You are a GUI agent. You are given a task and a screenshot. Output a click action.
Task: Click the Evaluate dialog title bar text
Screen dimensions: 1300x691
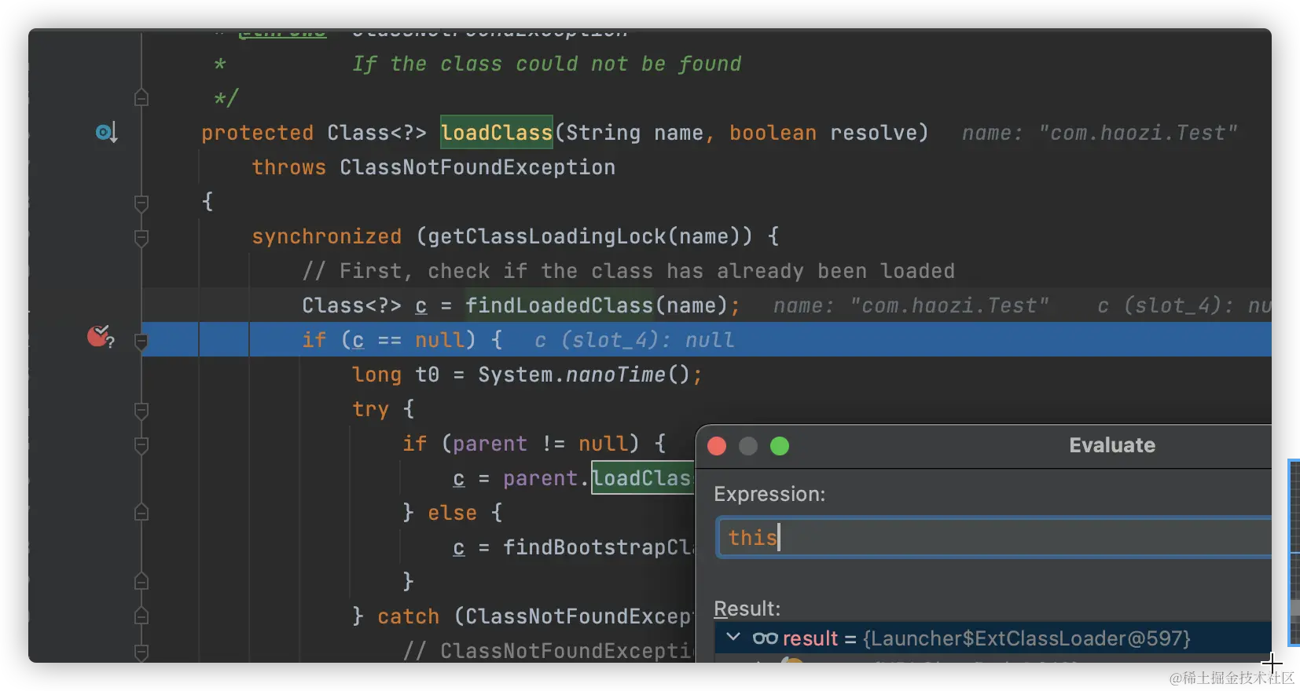[1112, 445]
